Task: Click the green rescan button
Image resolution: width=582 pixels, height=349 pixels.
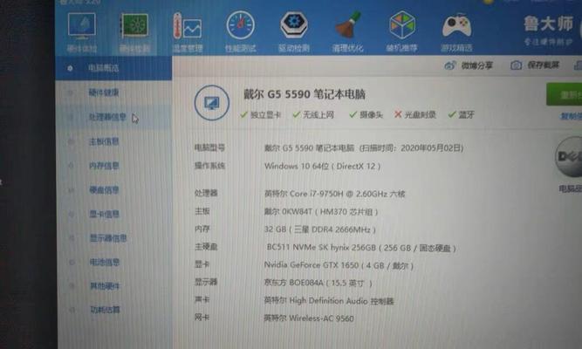Action: (565, 95)
